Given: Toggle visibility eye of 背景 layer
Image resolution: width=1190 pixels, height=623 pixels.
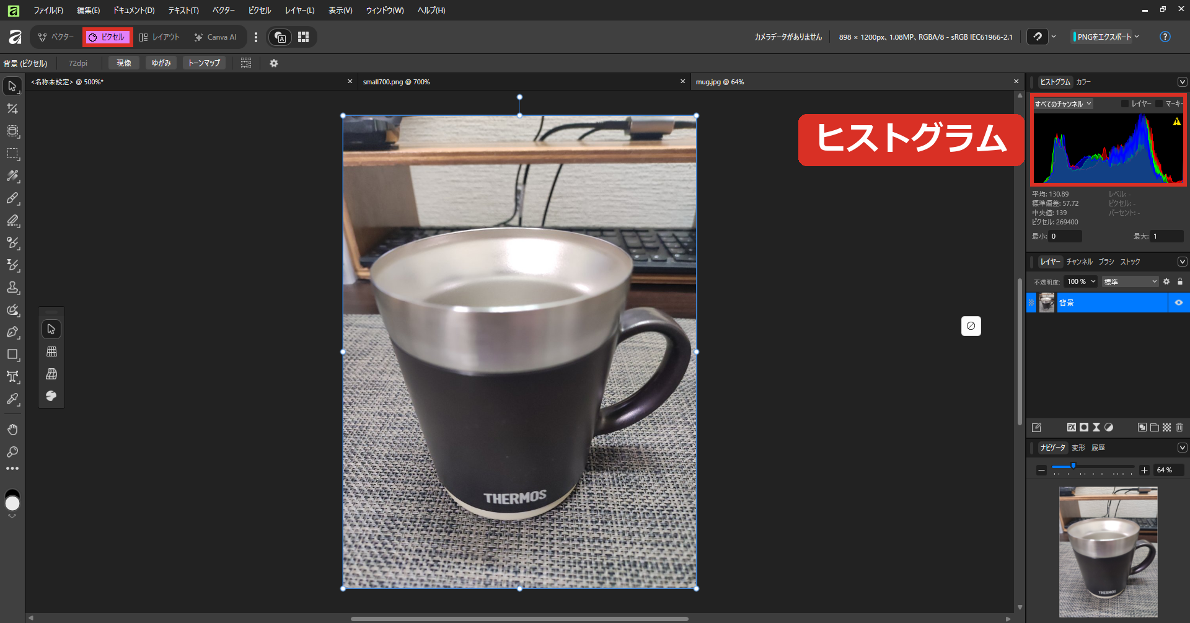Looking at the screenshot, I should click(1179, 303).
